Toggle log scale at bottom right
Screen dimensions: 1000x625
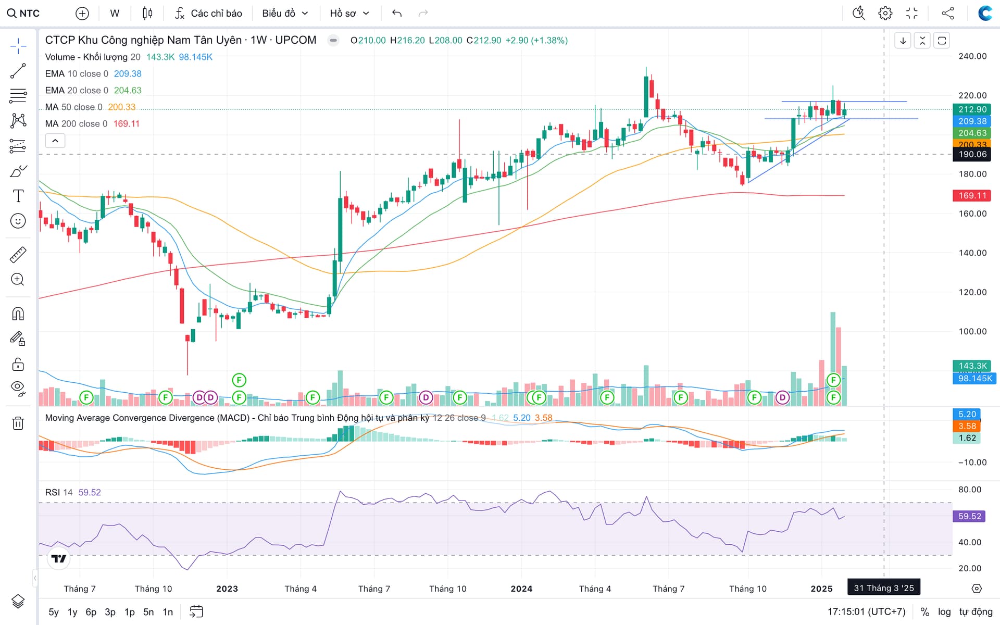click(944, 611)
